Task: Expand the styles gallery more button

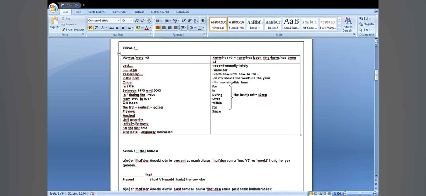Action: [339, 29]
